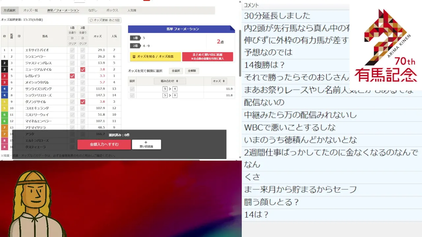
Task: Check 1着 box for エキサイトバイオ
Action: point(72,50)
